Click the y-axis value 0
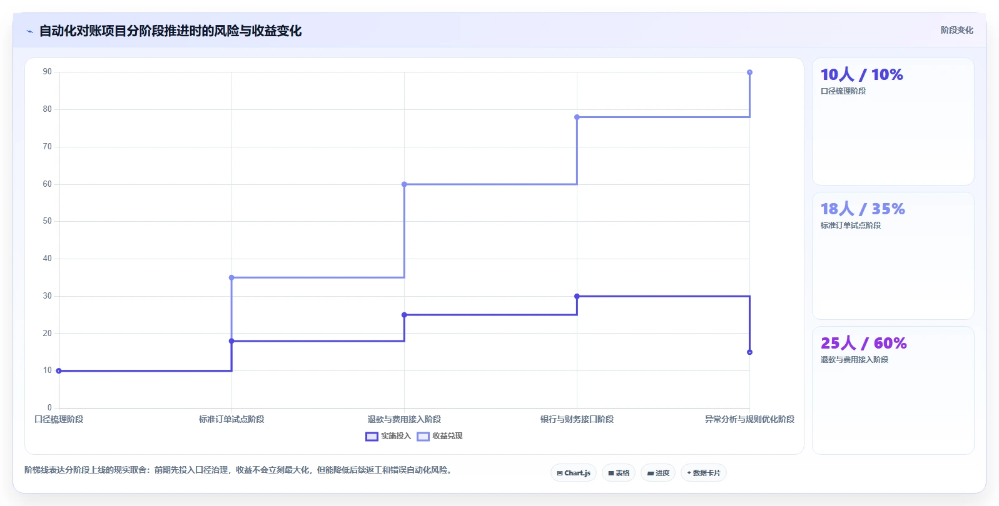The width and height of the screenshot is (999, 506). [49, 408]
